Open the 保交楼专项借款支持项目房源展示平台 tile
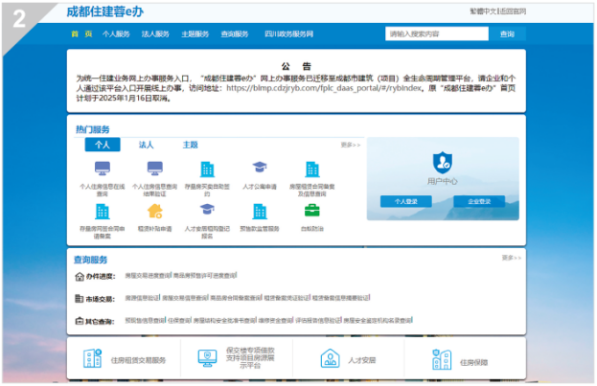The image size is (597, 386). click(x=209, y=359)
